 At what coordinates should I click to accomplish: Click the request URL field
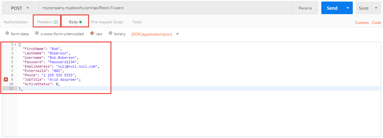click(166, 8)
